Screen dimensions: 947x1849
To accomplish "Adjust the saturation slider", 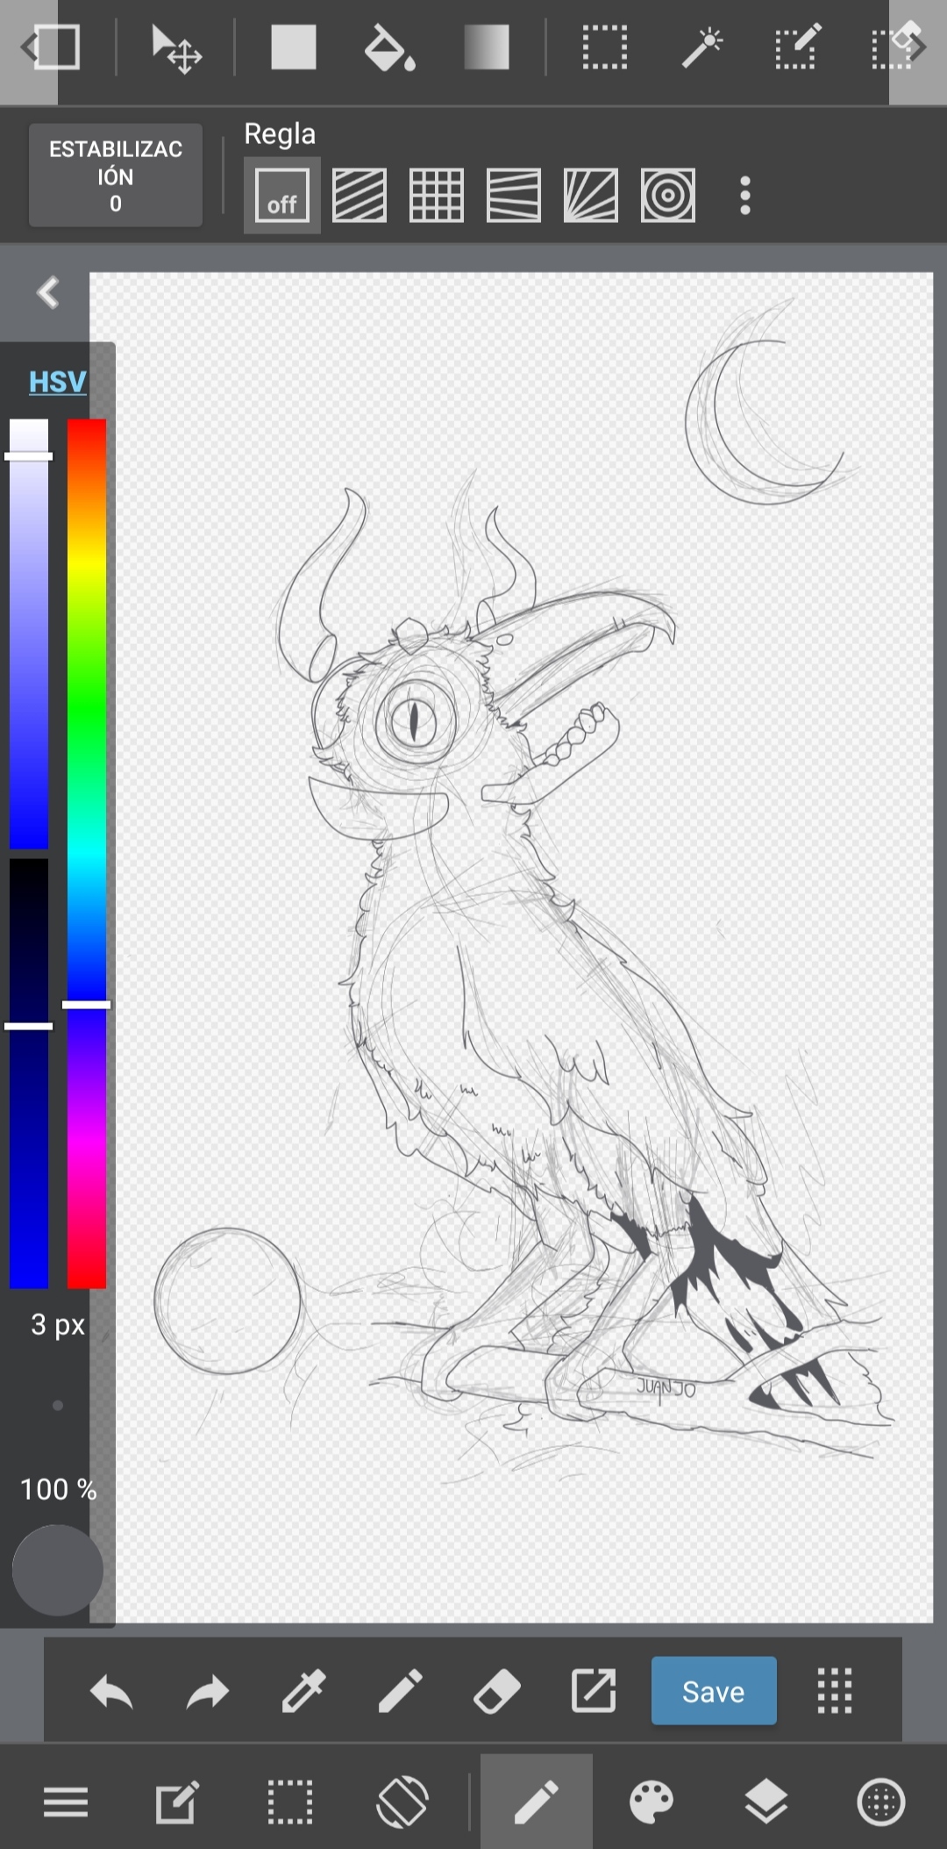I will pos(29,634).
